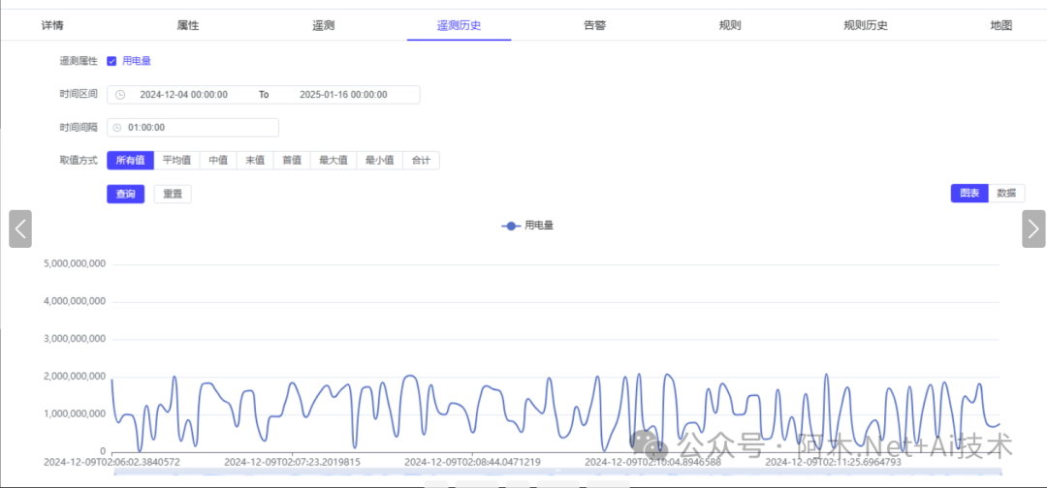Select the 末值 value mode
Image resolution: width=1047 pixels, height=488 pixels.
click(255, 161)
